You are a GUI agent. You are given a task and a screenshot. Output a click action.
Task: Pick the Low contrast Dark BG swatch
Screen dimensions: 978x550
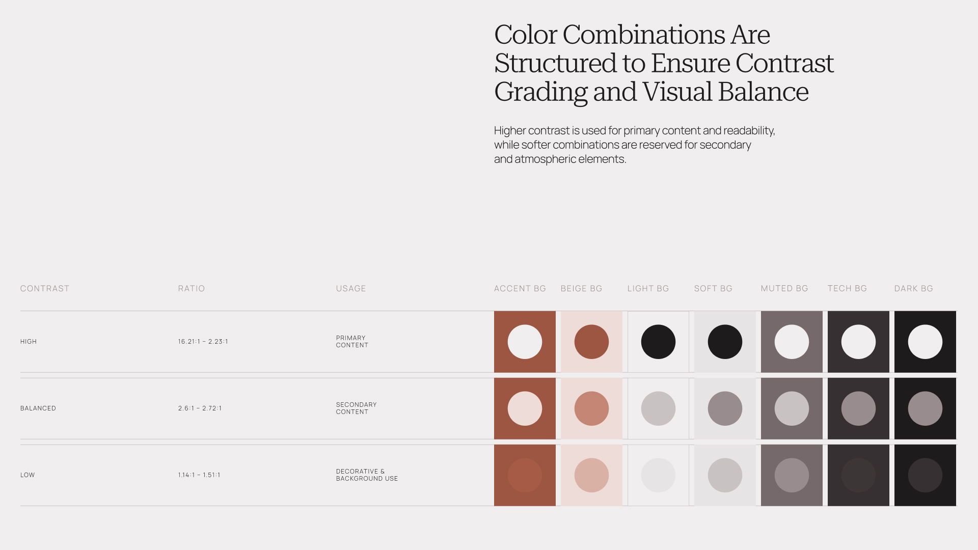(x=925, y=475)
